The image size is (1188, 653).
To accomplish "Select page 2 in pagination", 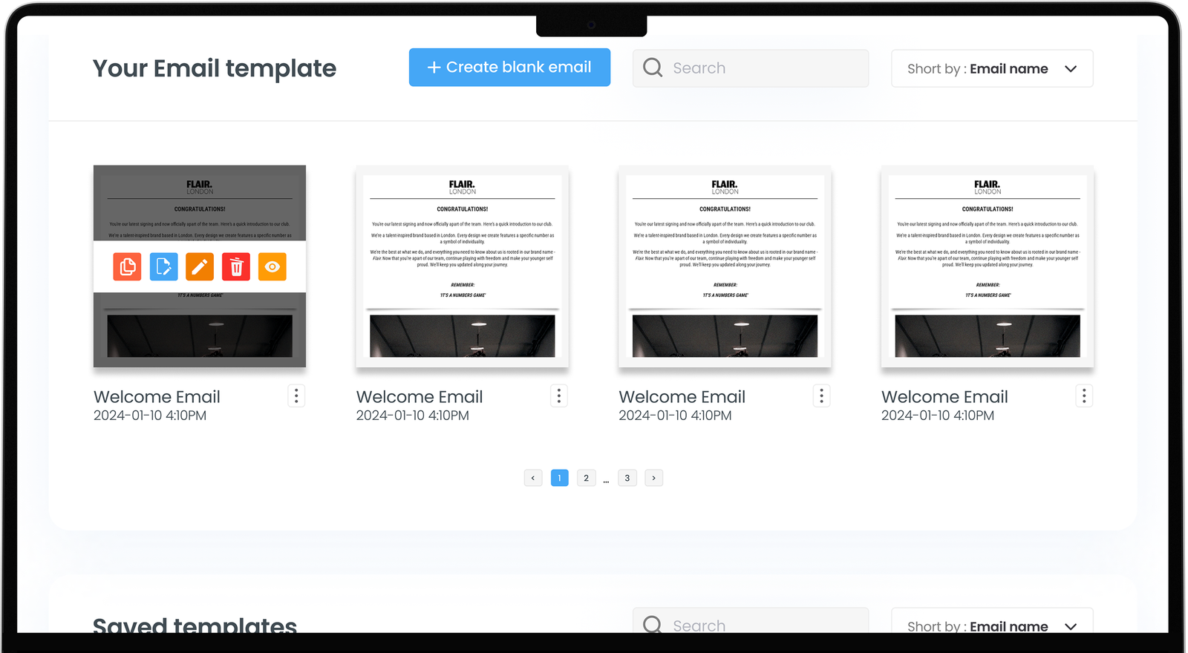I will point(587,478).
